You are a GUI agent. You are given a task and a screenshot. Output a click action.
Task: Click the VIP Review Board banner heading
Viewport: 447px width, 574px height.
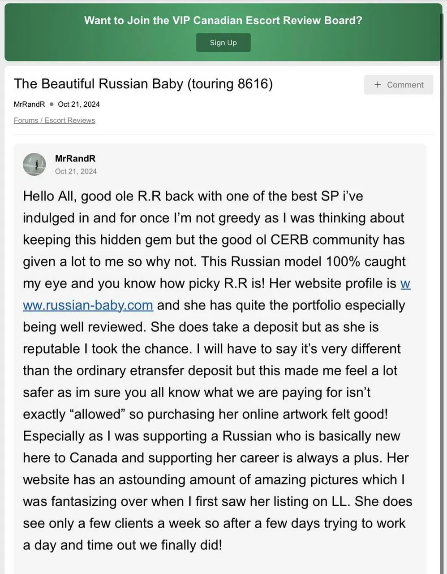(223, 20)
